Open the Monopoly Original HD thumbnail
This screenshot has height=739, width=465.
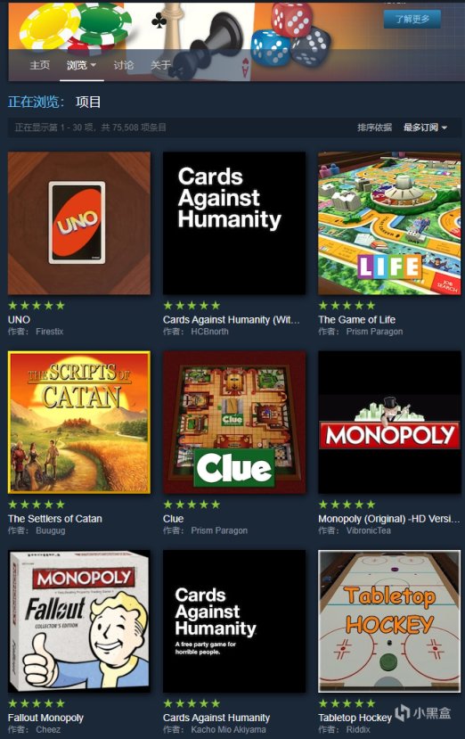(x=389, y=423)
